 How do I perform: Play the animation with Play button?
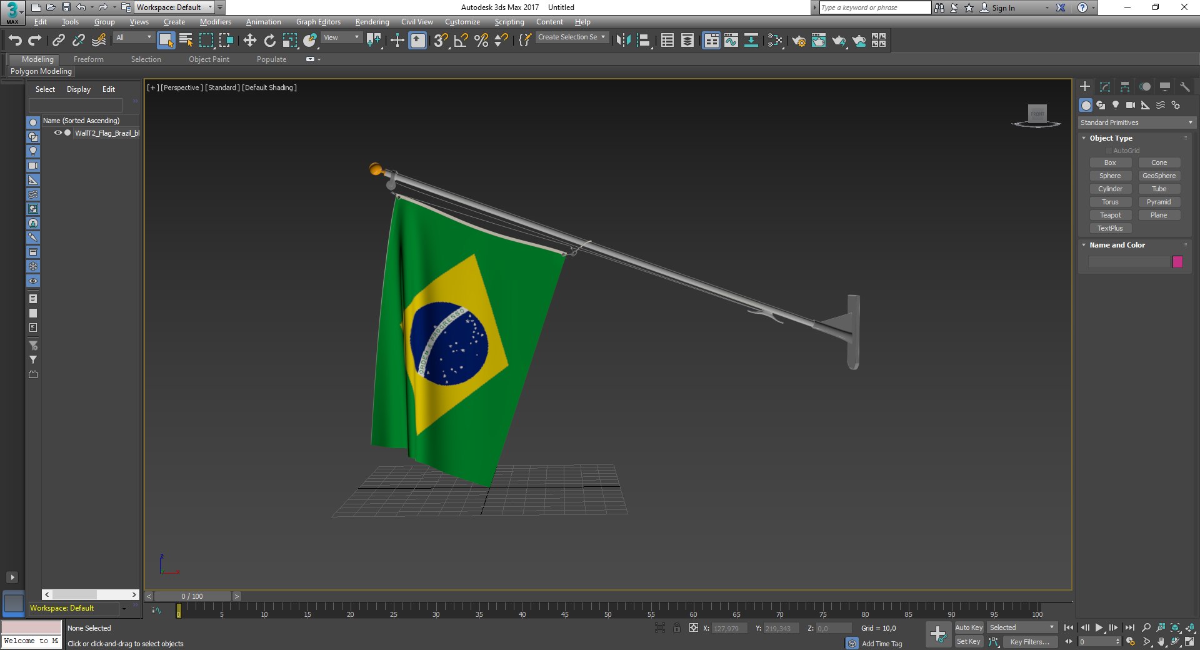click(x=1099, y=627)
